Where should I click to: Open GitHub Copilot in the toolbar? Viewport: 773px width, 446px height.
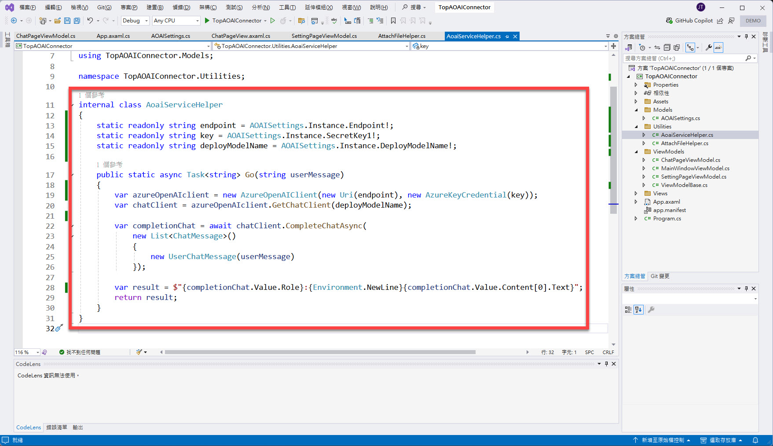[x=689, y=21]
